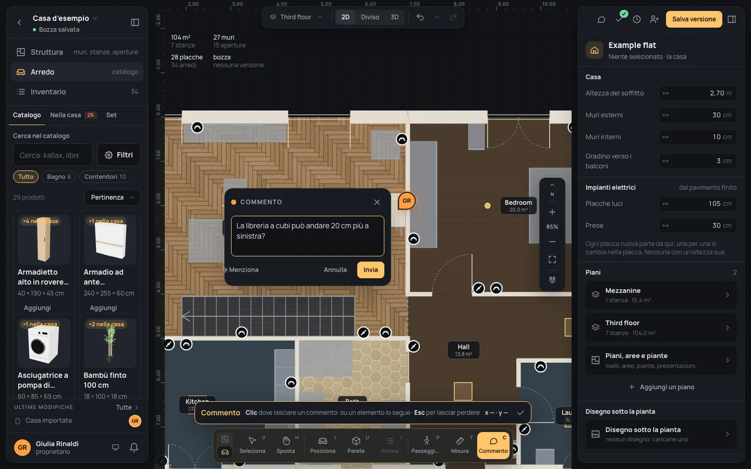This screenshot has width=751, height=469.
Task: Toggle the snap magnet button
Action: [x=552, y=280]
